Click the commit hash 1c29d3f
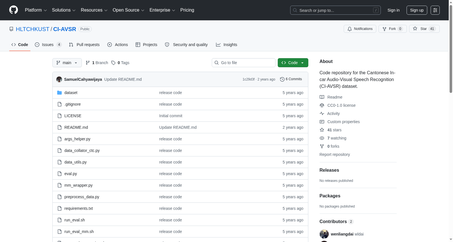This screenshot has height=242, width=453. (x=249, y=79)
